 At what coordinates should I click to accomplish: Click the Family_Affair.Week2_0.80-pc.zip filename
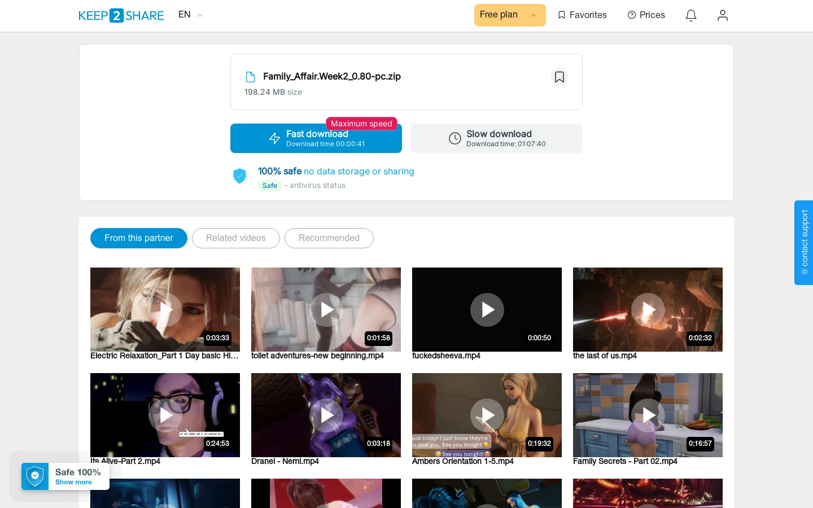click(x=332, y=76)
